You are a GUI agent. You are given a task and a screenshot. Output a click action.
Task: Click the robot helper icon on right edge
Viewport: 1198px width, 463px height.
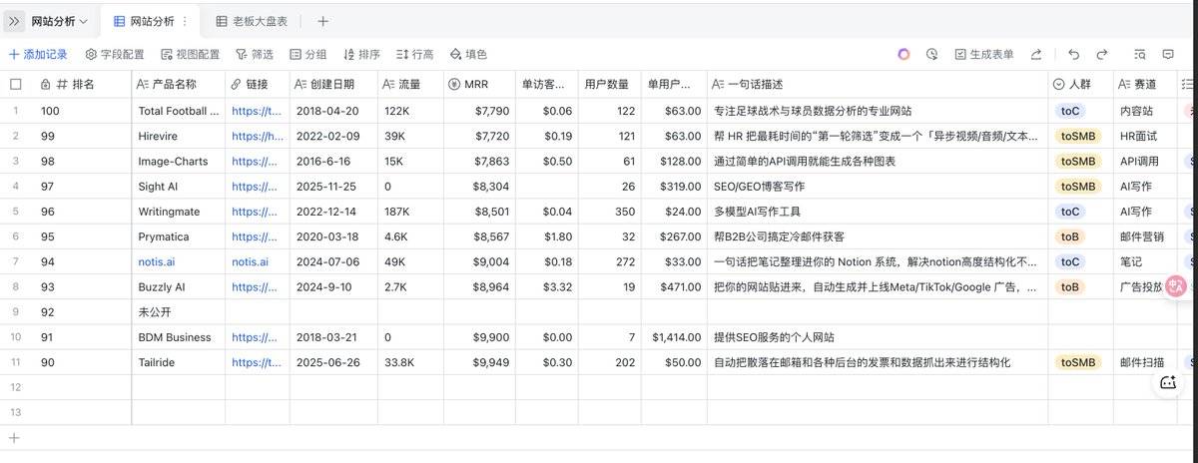click(1169, 381)
